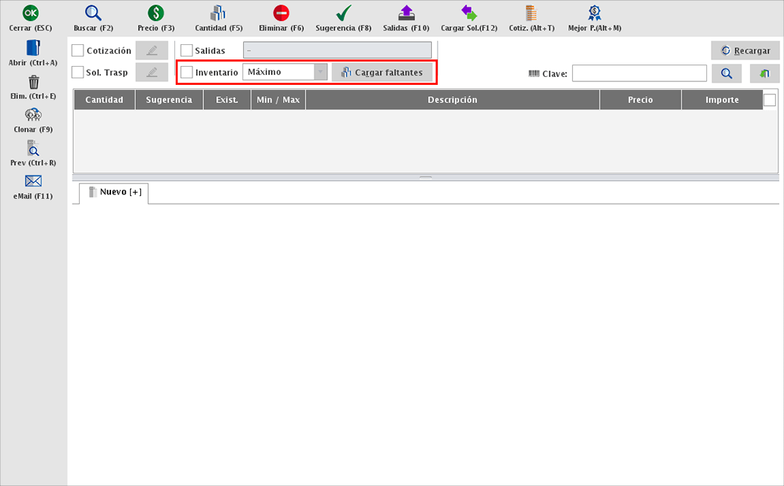Open Cargar Sol. (F12) arrows icon
This screenshot has height=486, width=784.
click(469, 13)
